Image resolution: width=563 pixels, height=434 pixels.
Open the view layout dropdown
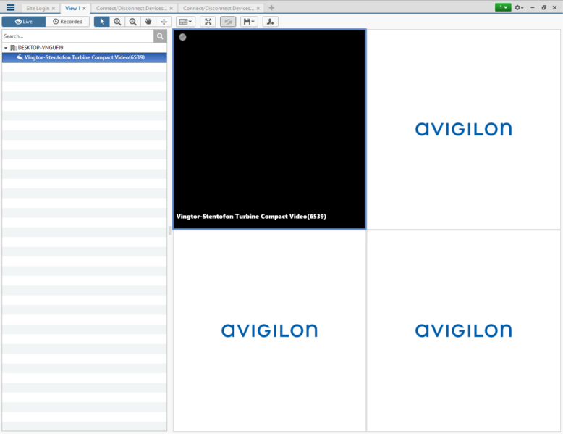[x=186, y=22]
